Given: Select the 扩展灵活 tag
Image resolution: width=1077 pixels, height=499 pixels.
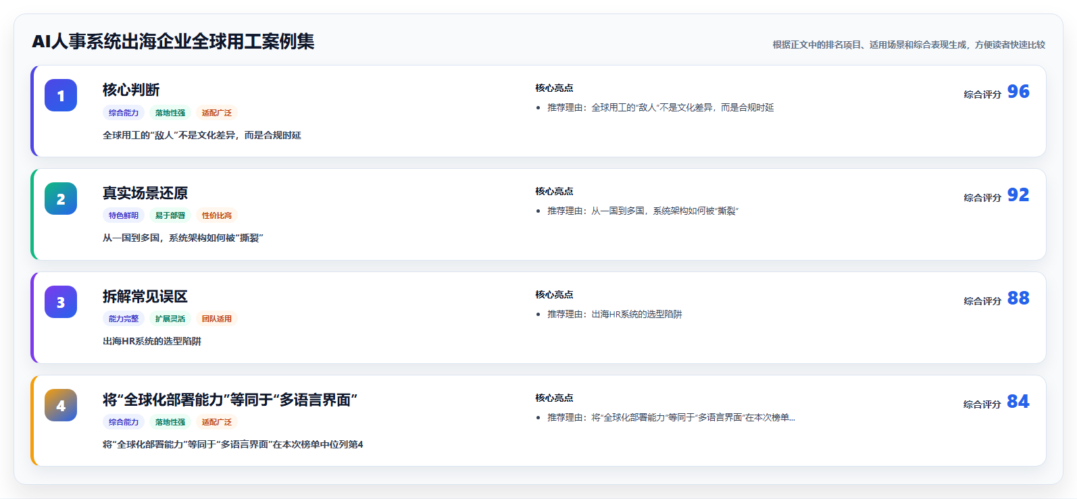Looking at the screenshot, I should [170, 319].
